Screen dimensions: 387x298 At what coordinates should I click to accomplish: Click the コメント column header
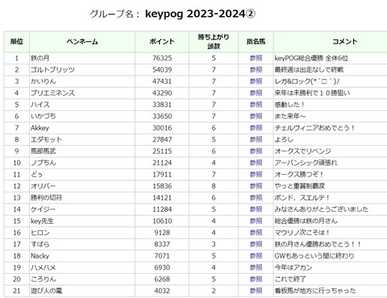pyautogui.click(x=345, y=42)
